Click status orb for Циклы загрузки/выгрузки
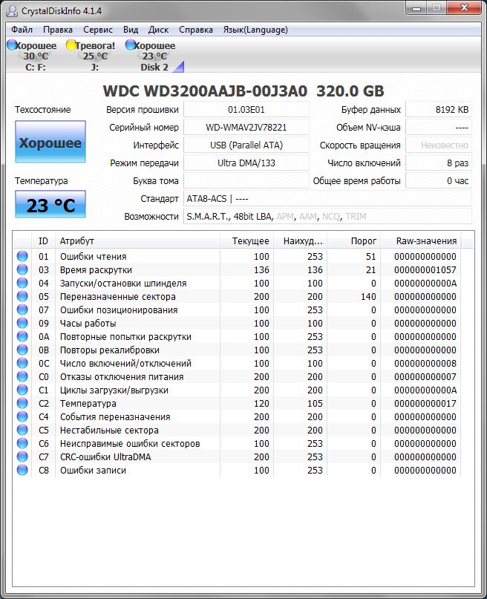 (22, 390)
